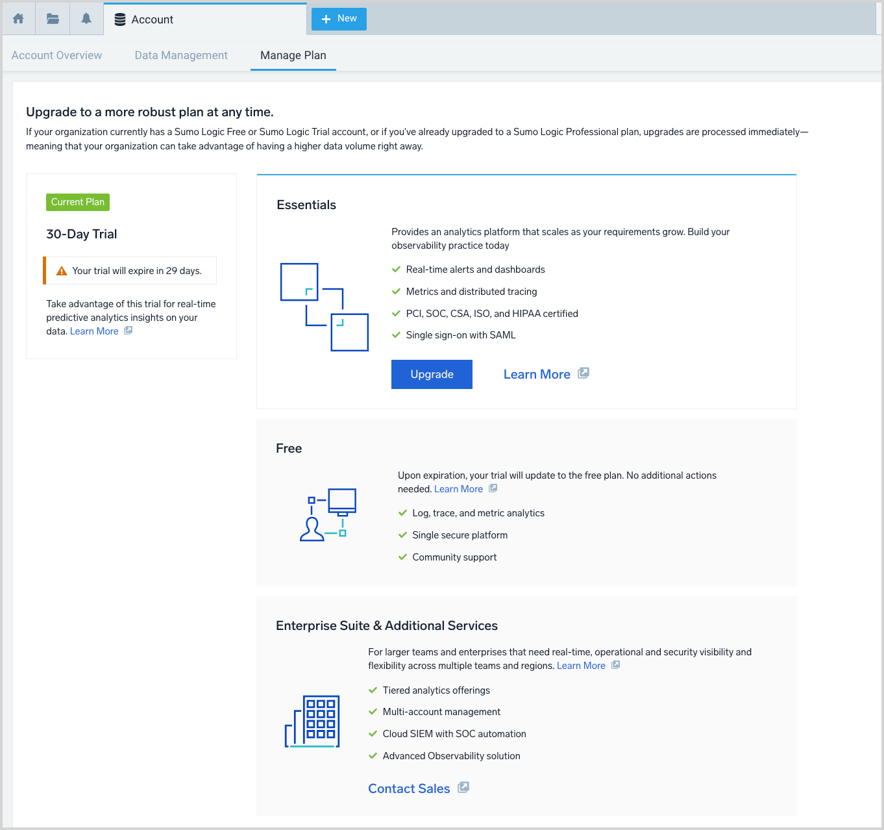Click the external link icon beside Contact Sales

pyautogui.click(x=463, y=788)
